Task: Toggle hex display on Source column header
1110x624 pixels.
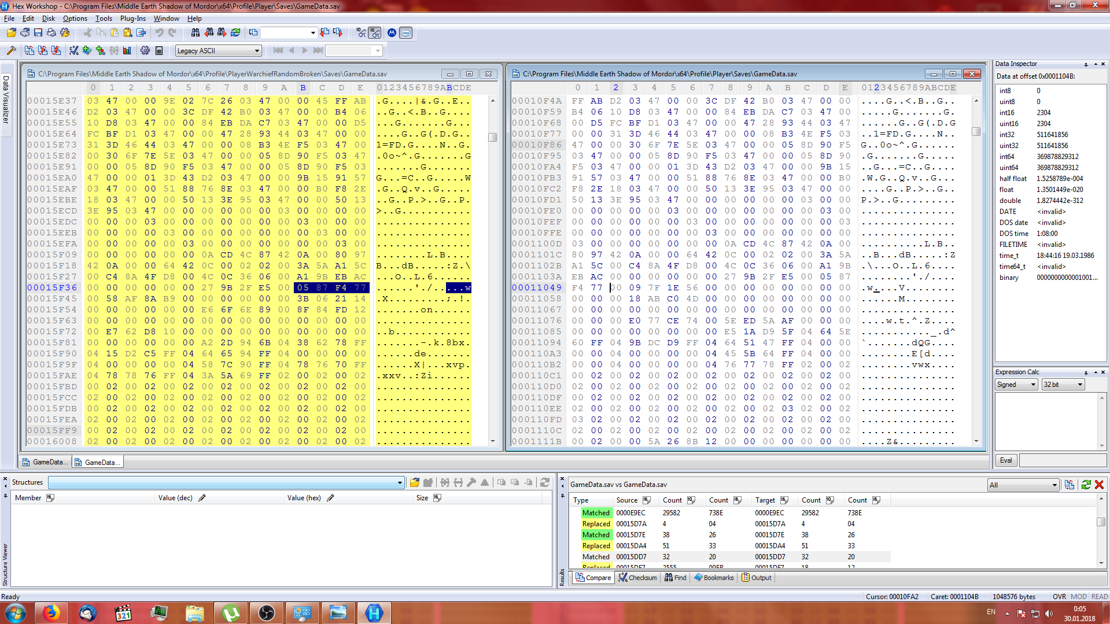Action: point(647,500)
